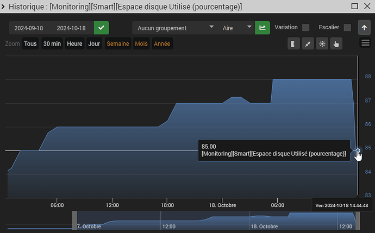Open the Aucun groupement dropdown
The image size is (375, 233).
pyautogui.click(x=174, y=28)
